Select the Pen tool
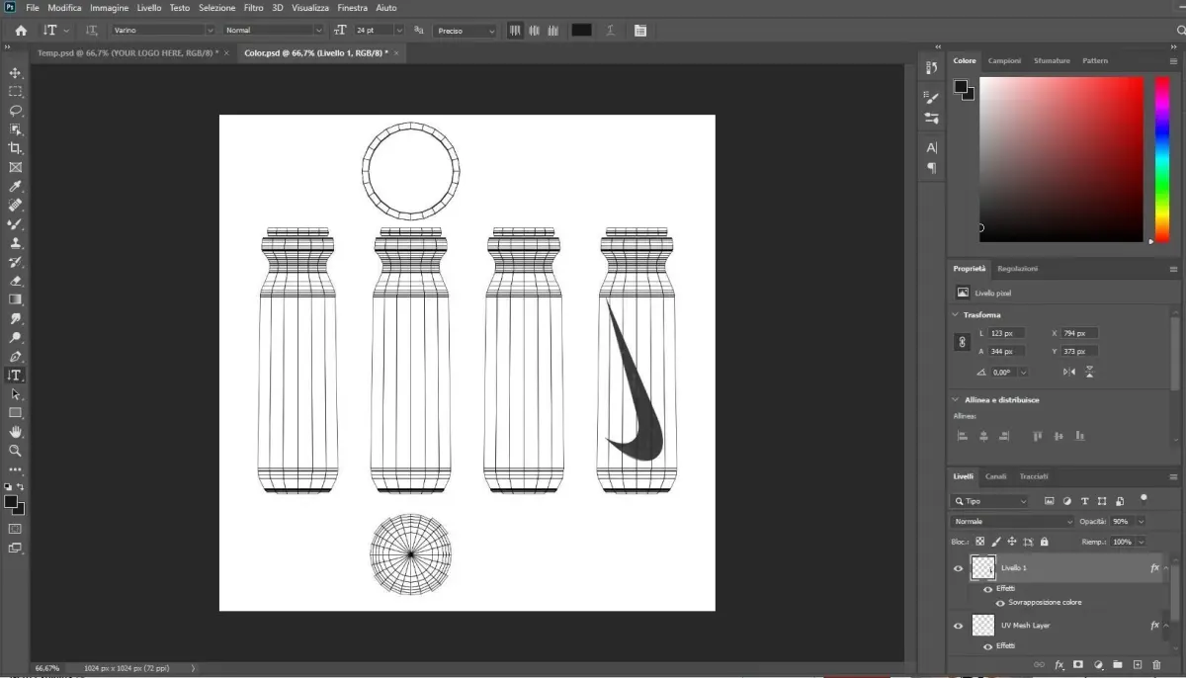The image size is (1186, 678). click(x=15, y=356)
